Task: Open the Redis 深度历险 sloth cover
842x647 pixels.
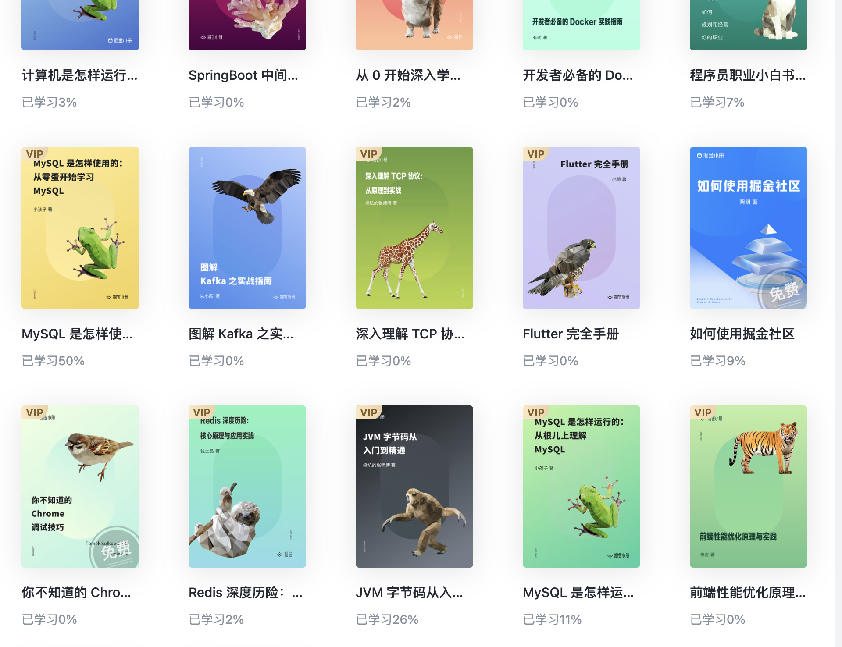Action: point(247,487)
